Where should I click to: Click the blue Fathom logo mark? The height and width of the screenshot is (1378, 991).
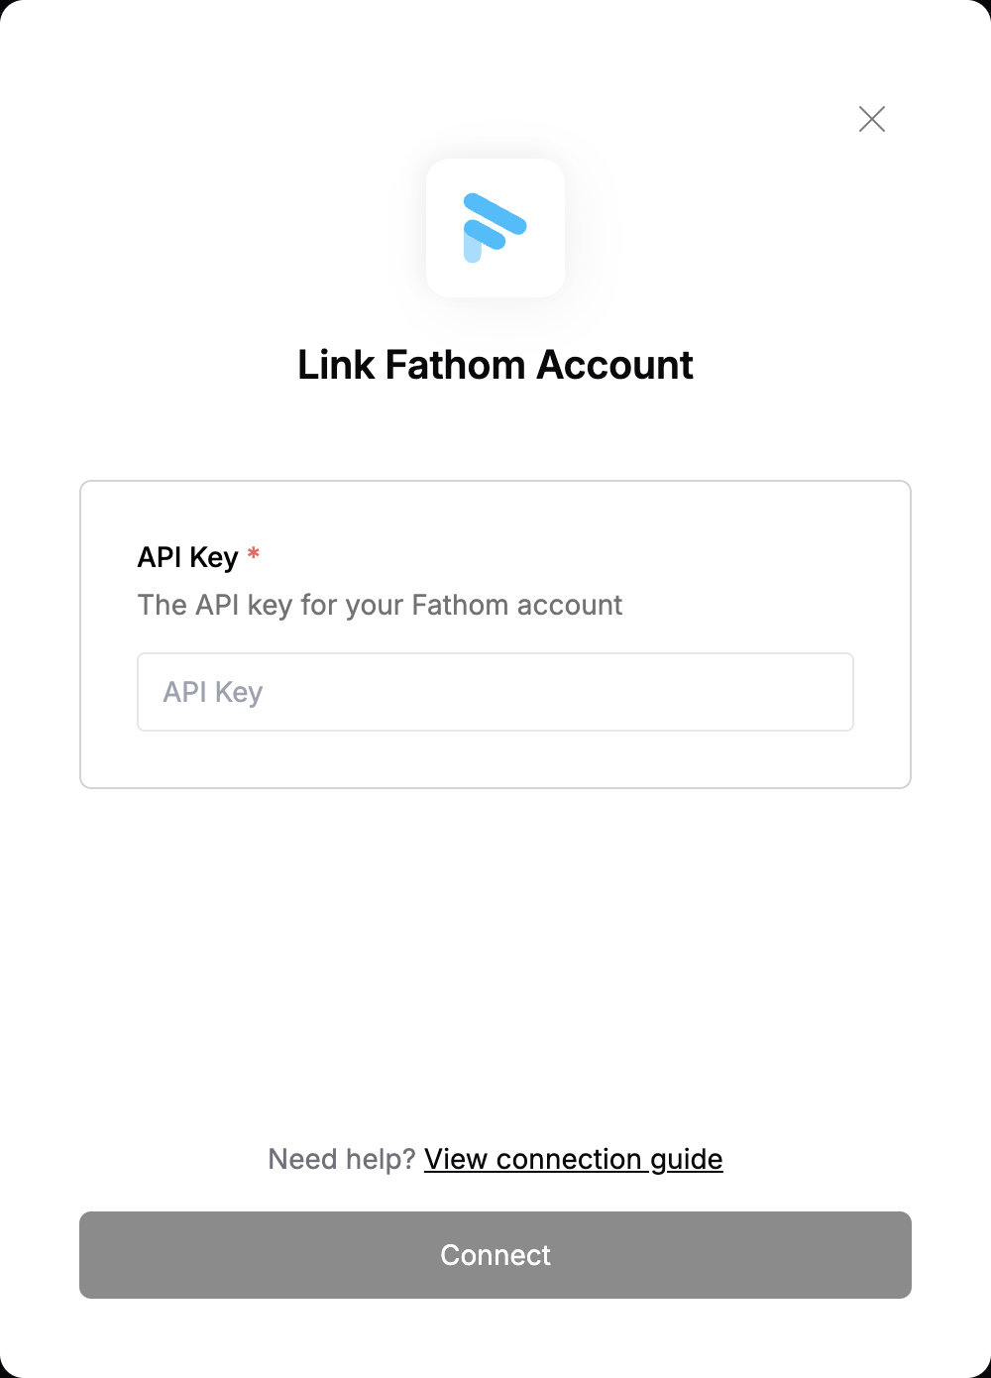click(495, 228)
